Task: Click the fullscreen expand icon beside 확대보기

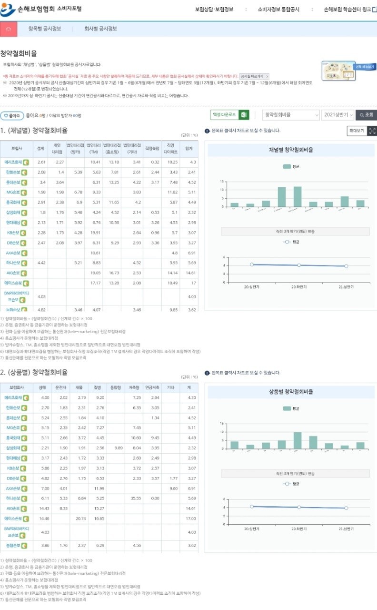Action: [372, 131]
